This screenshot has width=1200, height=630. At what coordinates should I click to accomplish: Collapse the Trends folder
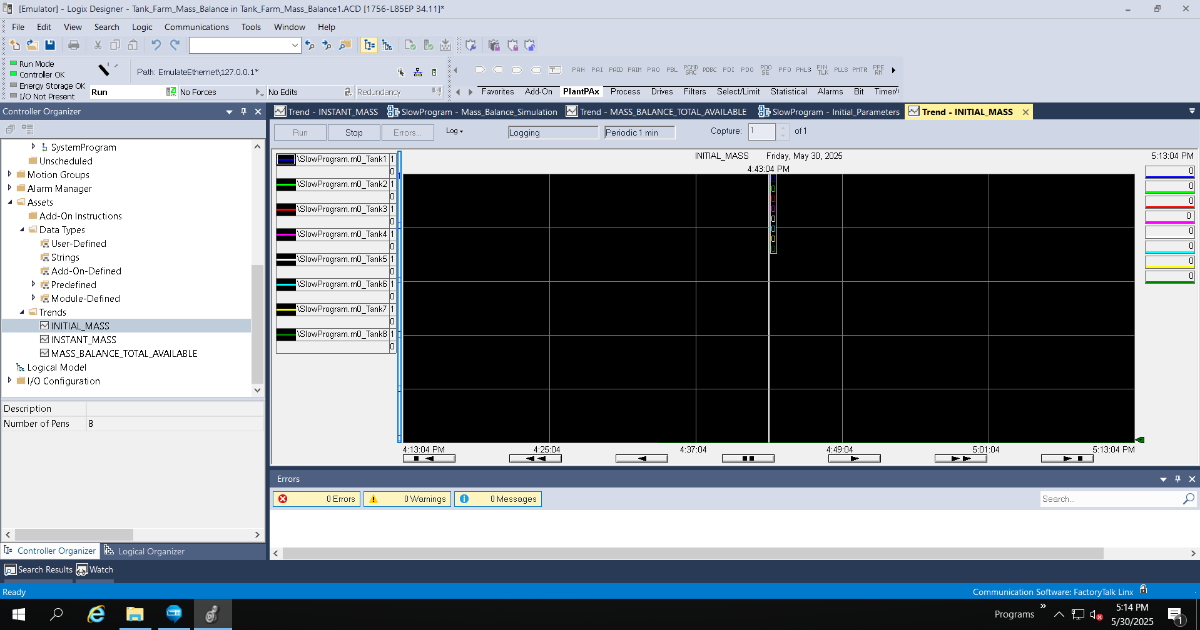tap(22, 312)
